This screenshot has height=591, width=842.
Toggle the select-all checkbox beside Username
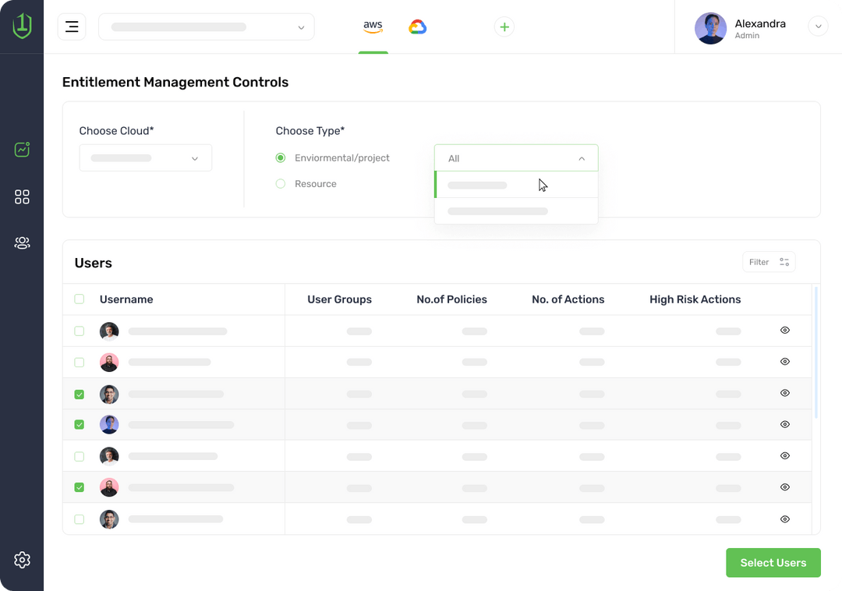point(80,299)
